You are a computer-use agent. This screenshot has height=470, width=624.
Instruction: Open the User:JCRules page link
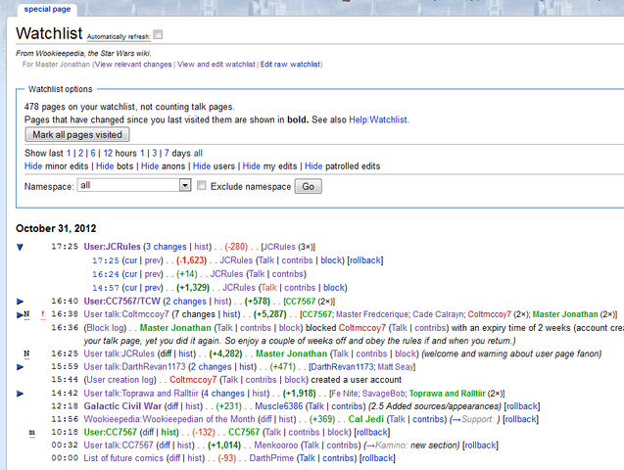coord(113,247)
